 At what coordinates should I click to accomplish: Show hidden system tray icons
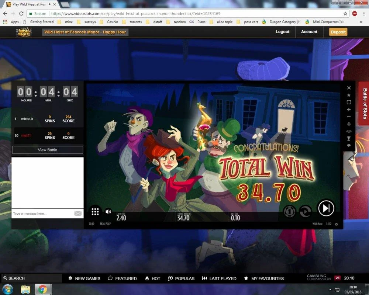click(x=330, y=289)
